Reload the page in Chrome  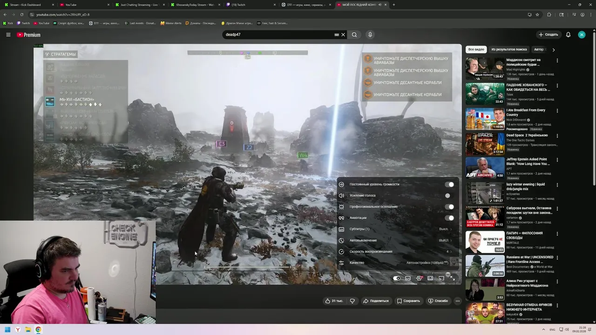[22, 14]
